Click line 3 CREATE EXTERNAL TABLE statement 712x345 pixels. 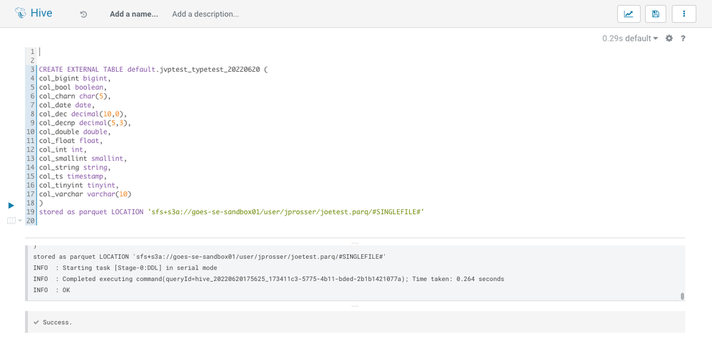click(x=153, y=70)
